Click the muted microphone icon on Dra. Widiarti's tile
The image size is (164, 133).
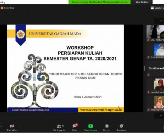pos(148,40)
